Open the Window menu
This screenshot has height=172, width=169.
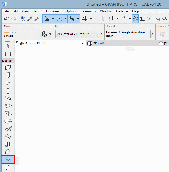coord(106,11)
